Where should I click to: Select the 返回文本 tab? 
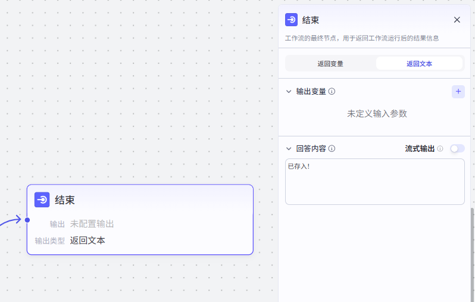coord(419,63)
